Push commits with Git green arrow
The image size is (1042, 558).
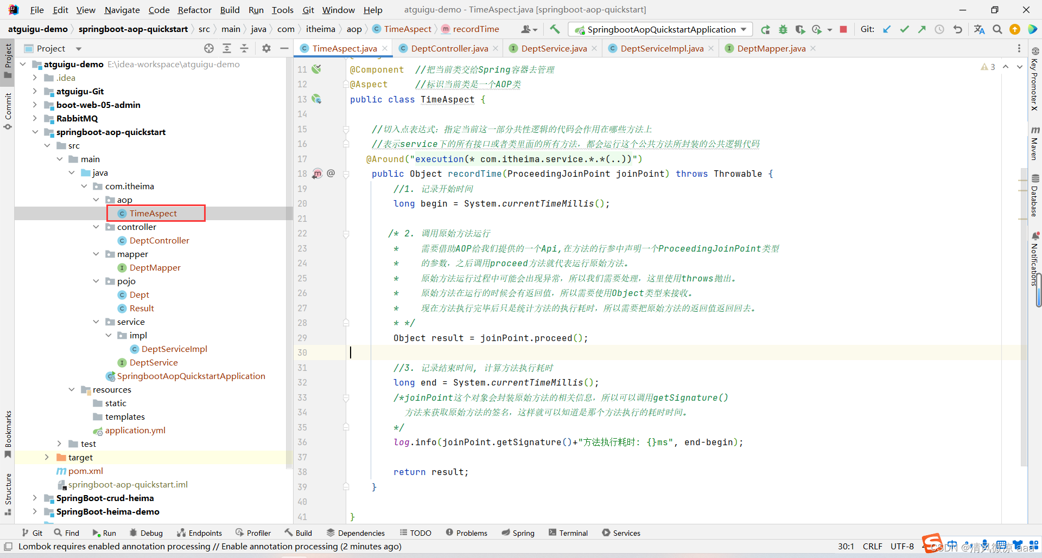tap(922, 29)
